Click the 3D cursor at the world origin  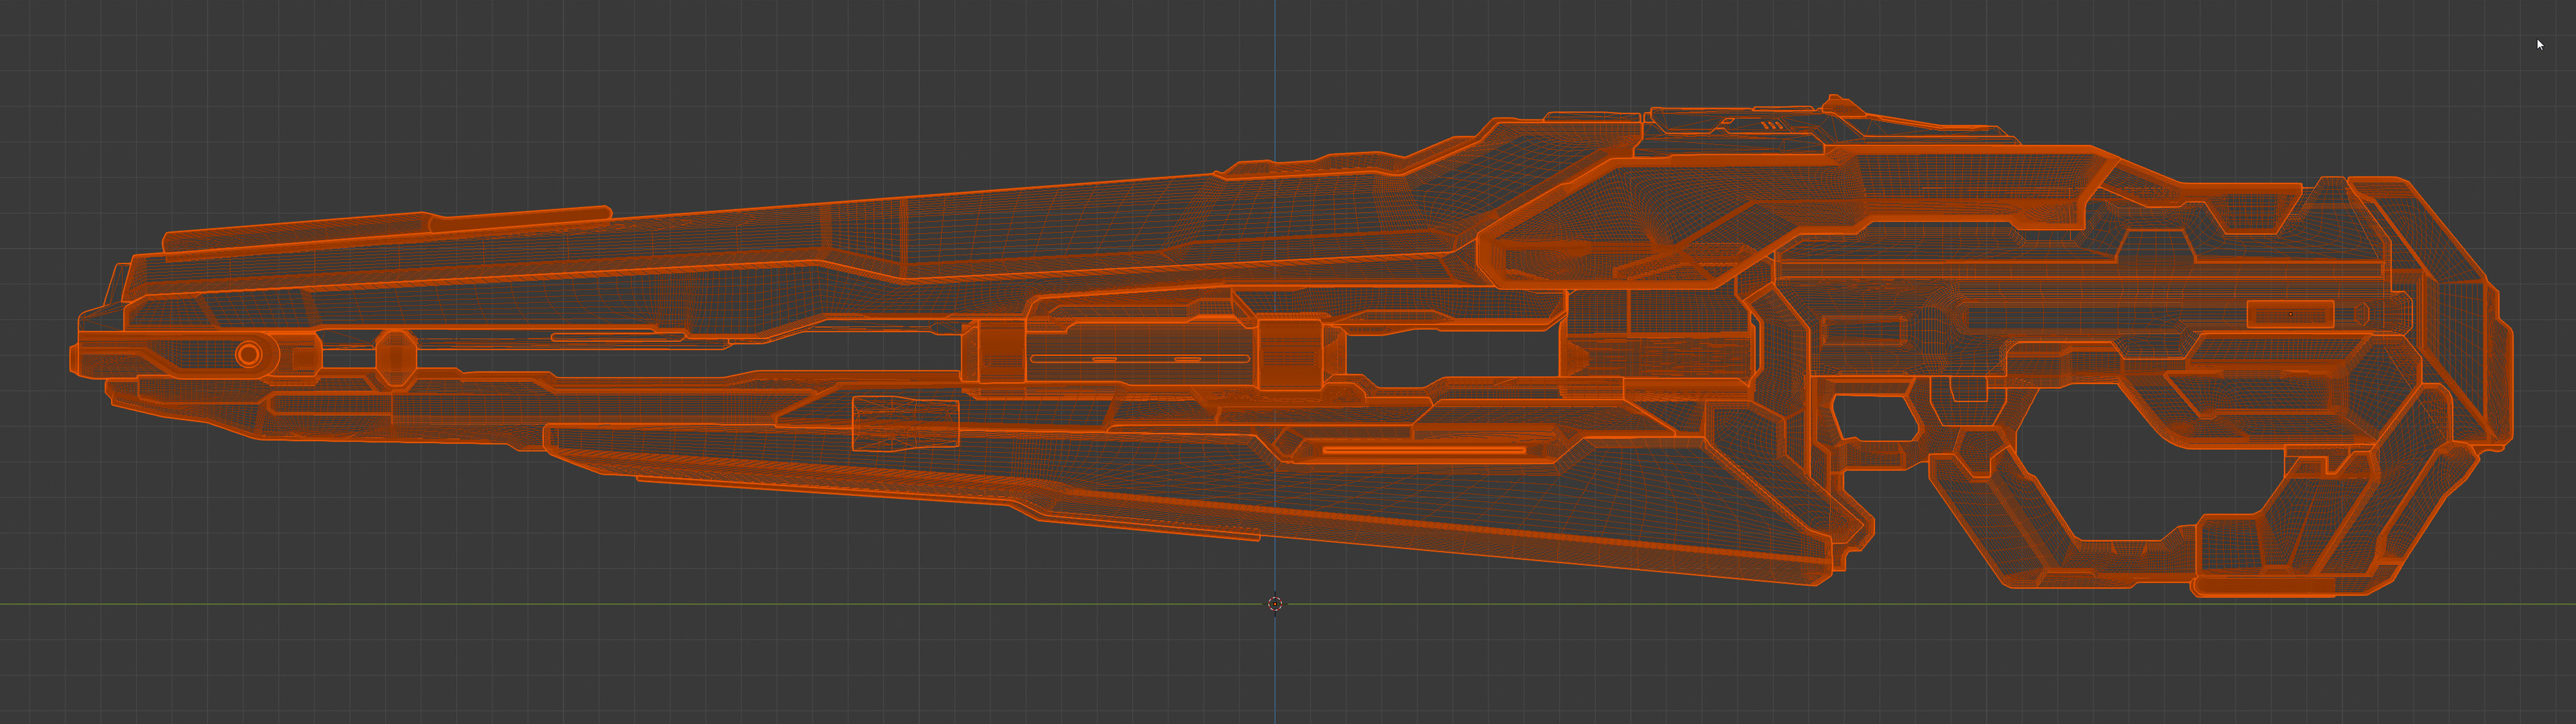pyautogui.click(x=1275, y=603)
